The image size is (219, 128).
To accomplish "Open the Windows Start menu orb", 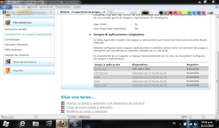I will (6, 124).
